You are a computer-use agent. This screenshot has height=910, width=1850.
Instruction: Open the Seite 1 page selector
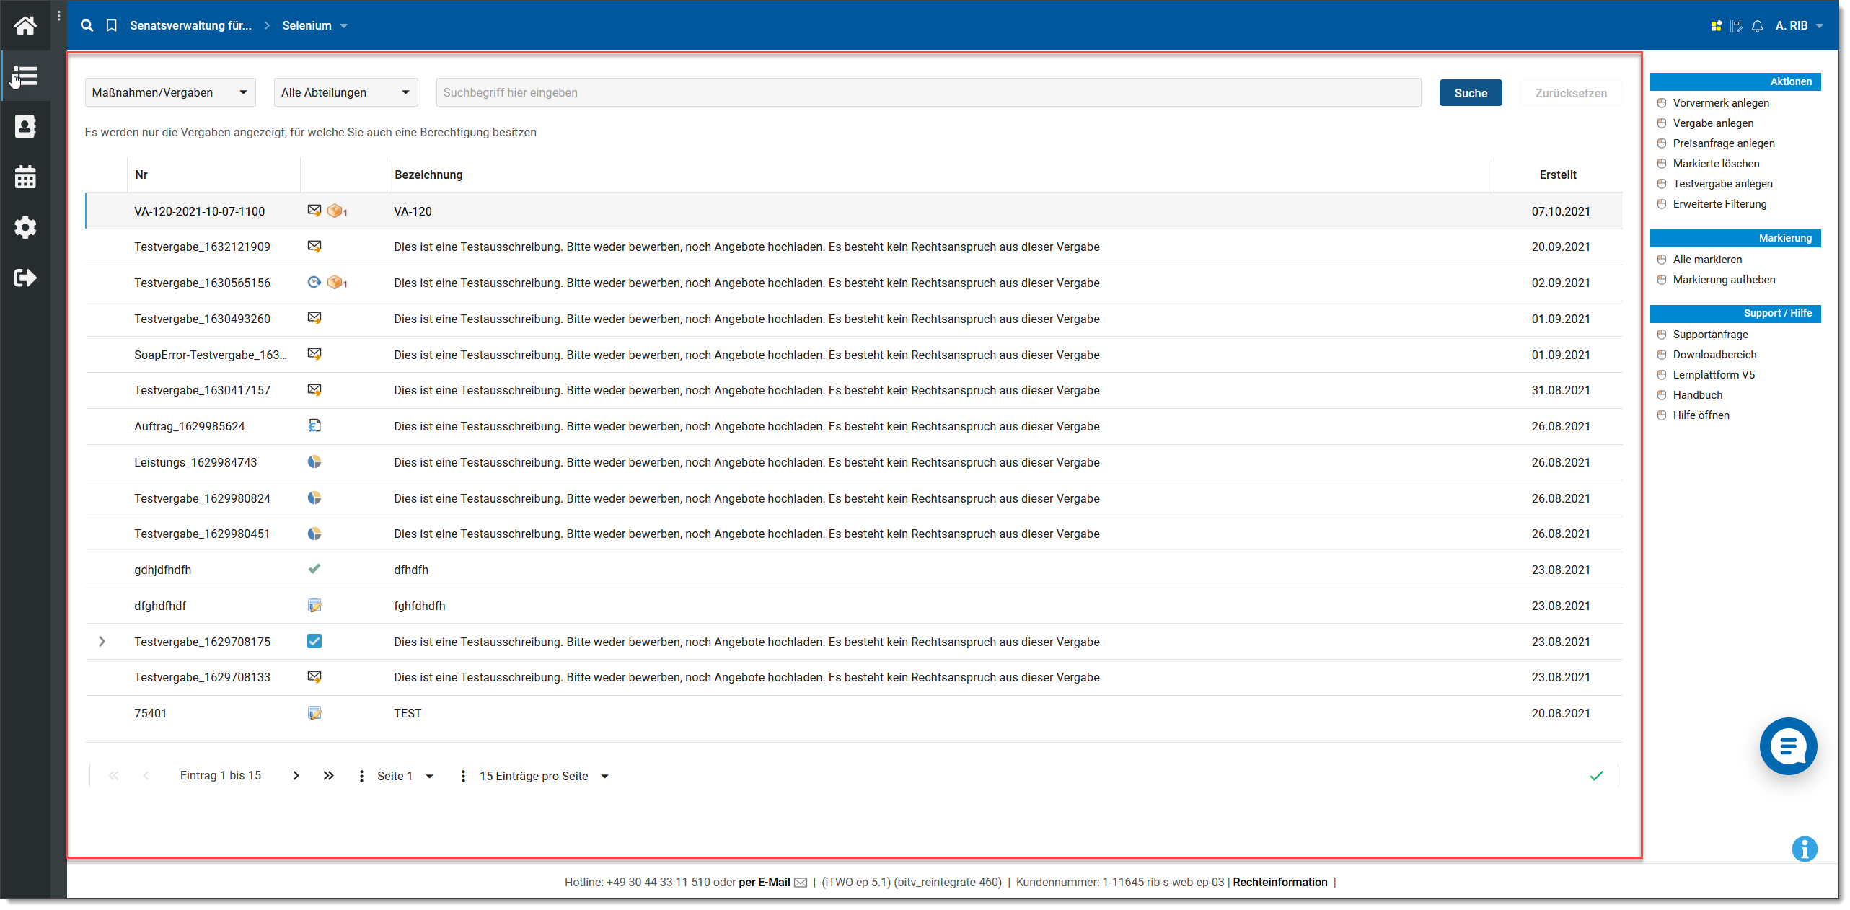405,776
